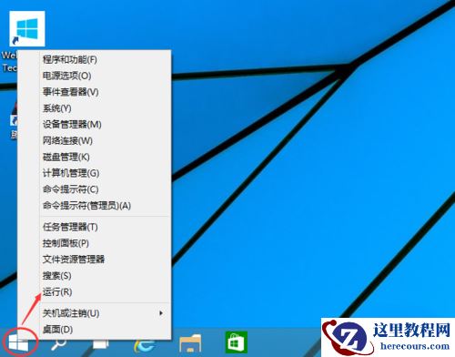The width and height of the screenshot is (455, 357).
Task: Open the Windows Store taskbar icon
Action: pos(237,342)
